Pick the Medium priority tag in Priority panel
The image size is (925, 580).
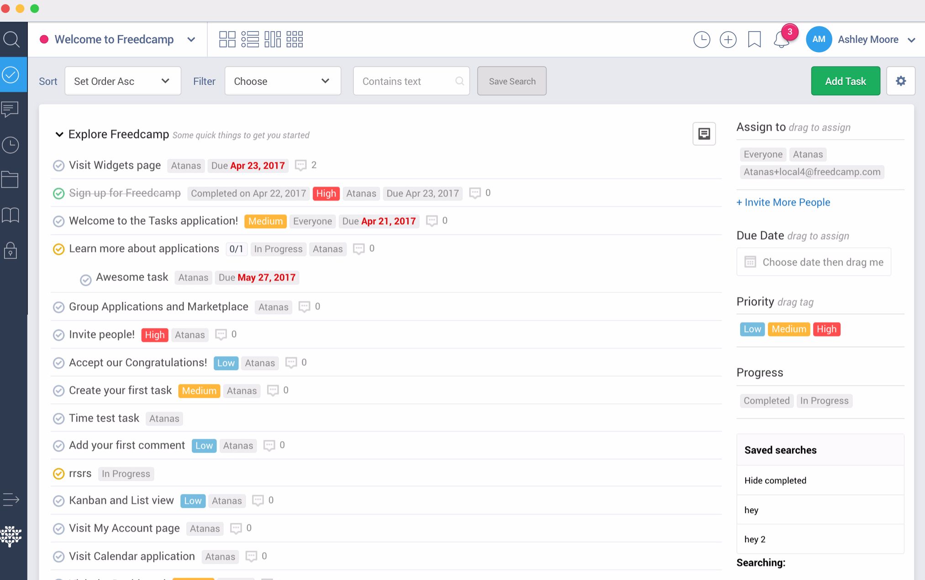coord(788,329)
